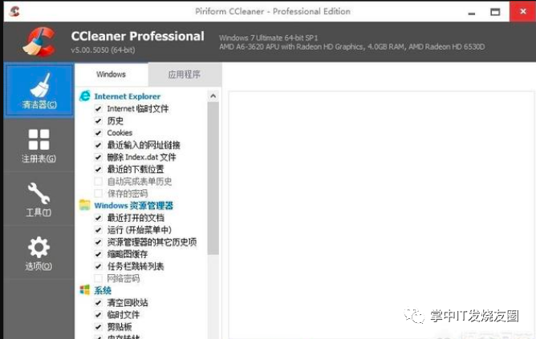Click the Internet Explorer icon
The image size is (536, 339).
click(x=85, y=96)
